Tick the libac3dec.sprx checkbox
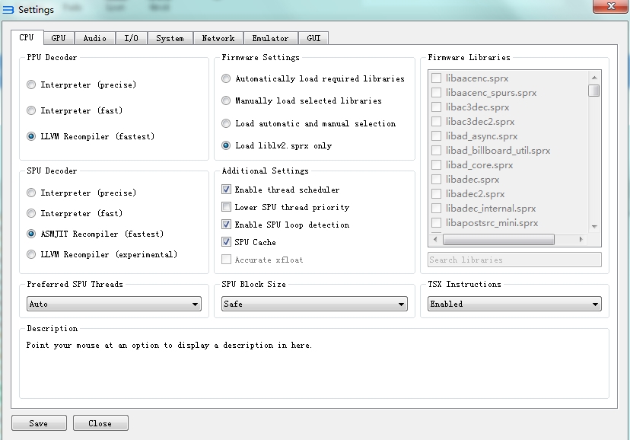 (x=436, y=107)
